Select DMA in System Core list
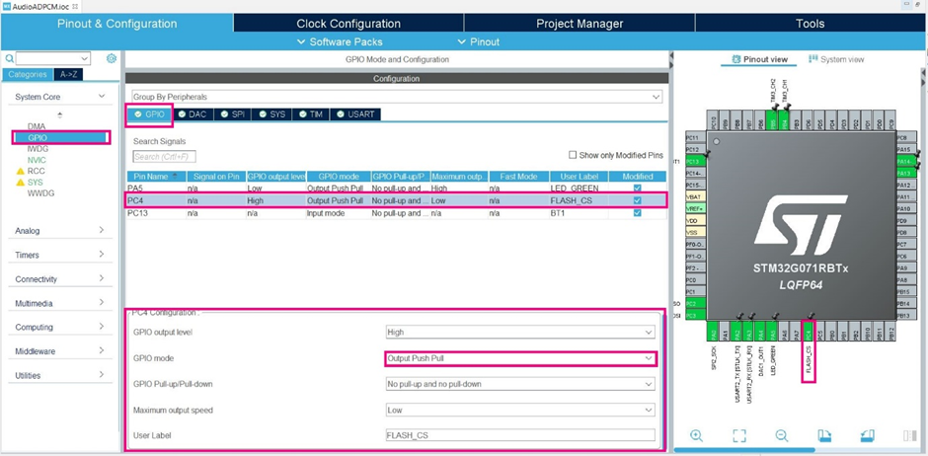 click(x=37, y=126)
